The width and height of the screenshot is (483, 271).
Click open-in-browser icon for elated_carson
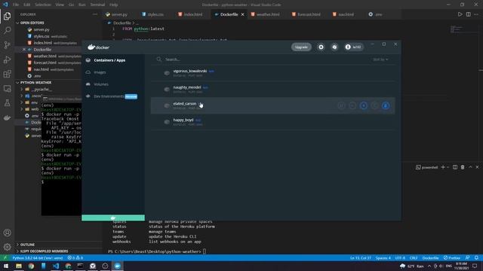pos(341,105)
